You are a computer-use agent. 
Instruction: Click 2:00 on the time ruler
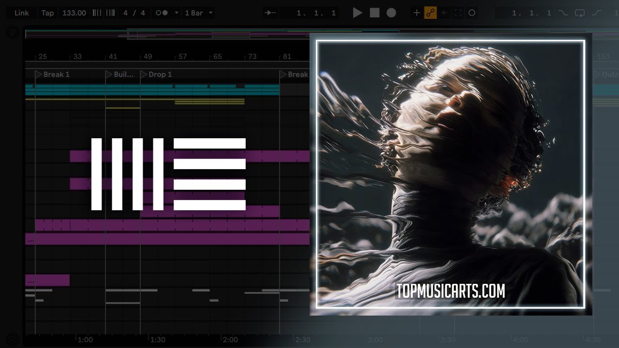(230, 340)
